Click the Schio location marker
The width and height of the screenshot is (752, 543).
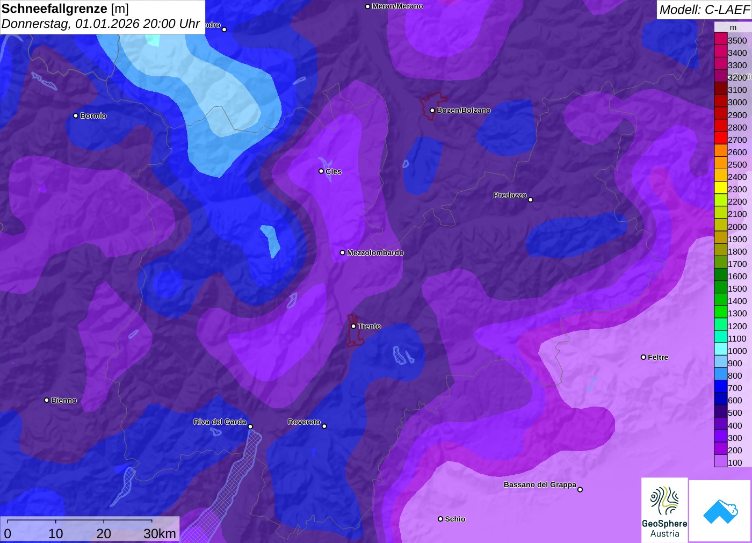click(x=440, y=519)
